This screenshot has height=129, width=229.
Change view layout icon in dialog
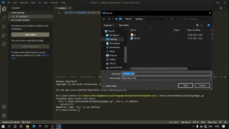(198, 25)
